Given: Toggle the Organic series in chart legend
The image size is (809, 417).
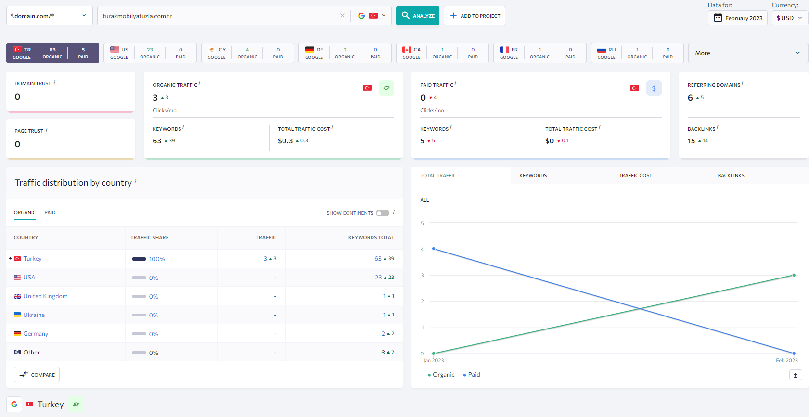Looking at the screenshot, I should click(441, 375).
